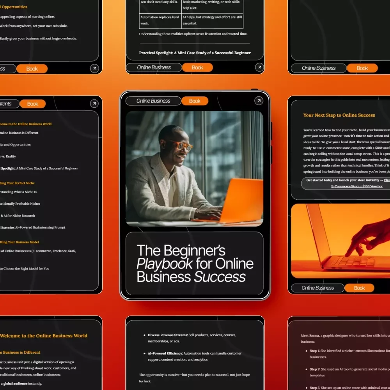Click contents heading 'ding Your Perfect Niche'
390x390 pixels.
click(x=18, y=183)
